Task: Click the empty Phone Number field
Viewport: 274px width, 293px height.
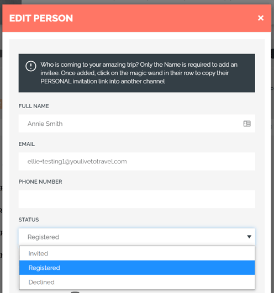Action: tap(136, 199)
